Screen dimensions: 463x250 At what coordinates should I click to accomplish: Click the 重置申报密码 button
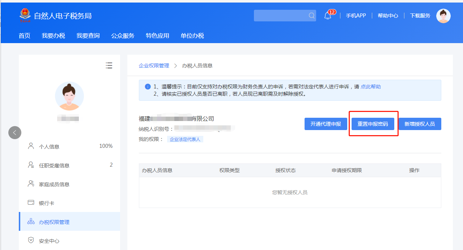[373, 124]
